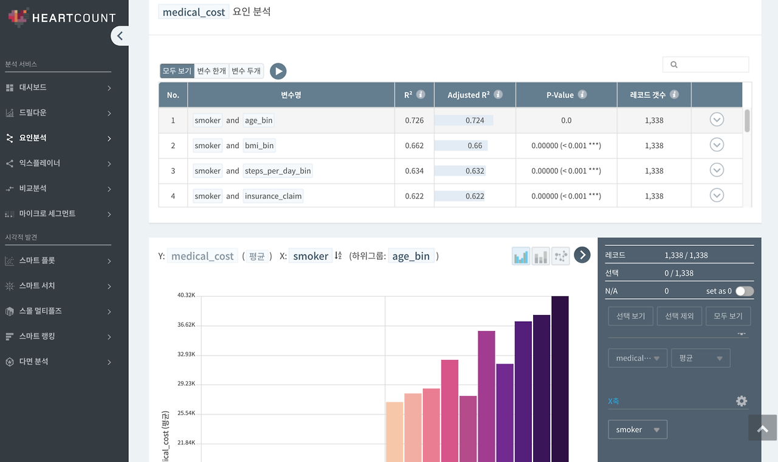Click the 요인분석 sidebar icon
This screenshot has width=778, height=462.
click(9, 138)
